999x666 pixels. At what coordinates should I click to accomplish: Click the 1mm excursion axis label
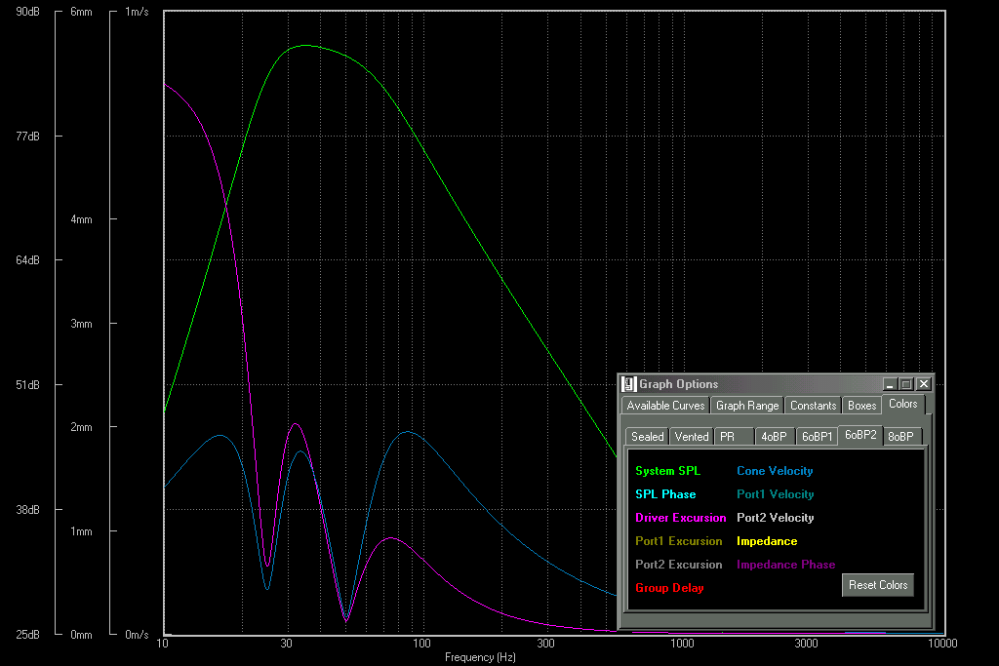pyautogui.click(x=81, y=531)
